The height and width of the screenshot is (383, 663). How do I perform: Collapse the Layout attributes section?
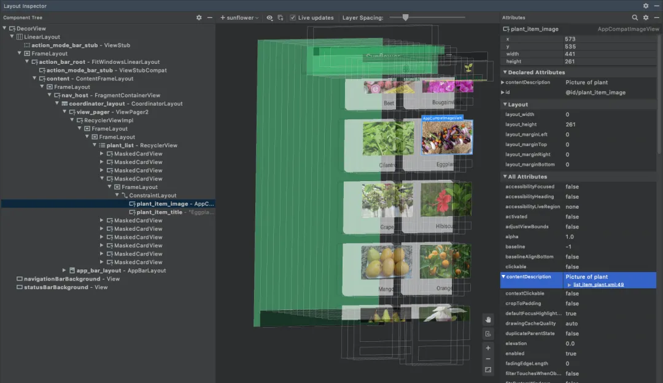point(505,104)
